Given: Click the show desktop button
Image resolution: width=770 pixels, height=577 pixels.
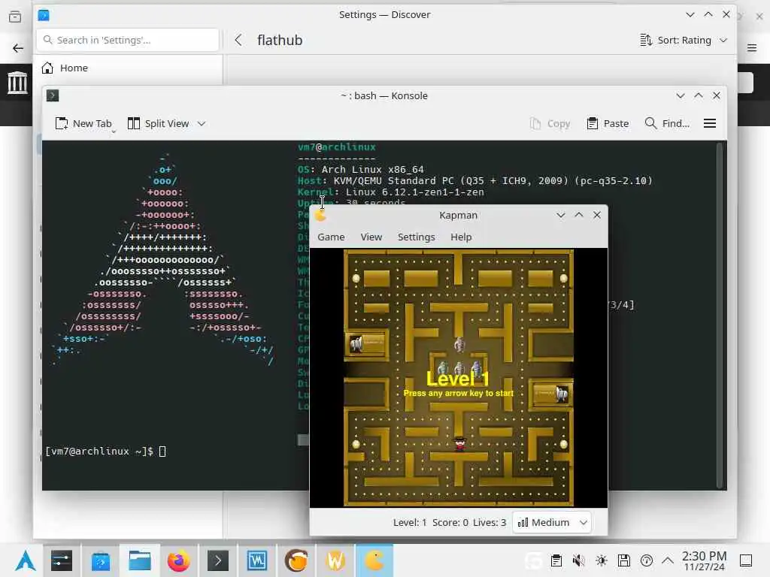Looking at the screenshot, I should (746, 560).
